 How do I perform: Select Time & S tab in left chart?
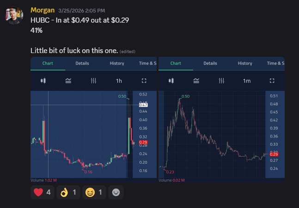tap(147, 63)
